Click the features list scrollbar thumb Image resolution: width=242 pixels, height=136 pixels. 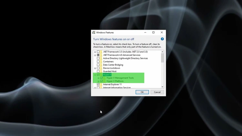[162, 58]
